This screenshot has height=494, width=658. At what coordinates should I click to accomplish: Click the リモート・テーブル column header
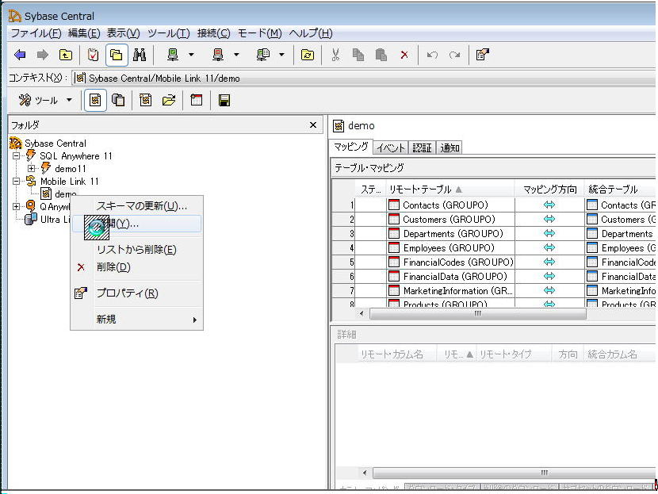(420, 189)
